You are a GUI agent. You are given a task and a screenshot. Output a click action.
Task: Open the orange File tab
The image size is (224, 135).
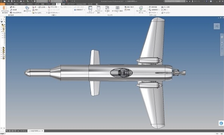(3, 4)
